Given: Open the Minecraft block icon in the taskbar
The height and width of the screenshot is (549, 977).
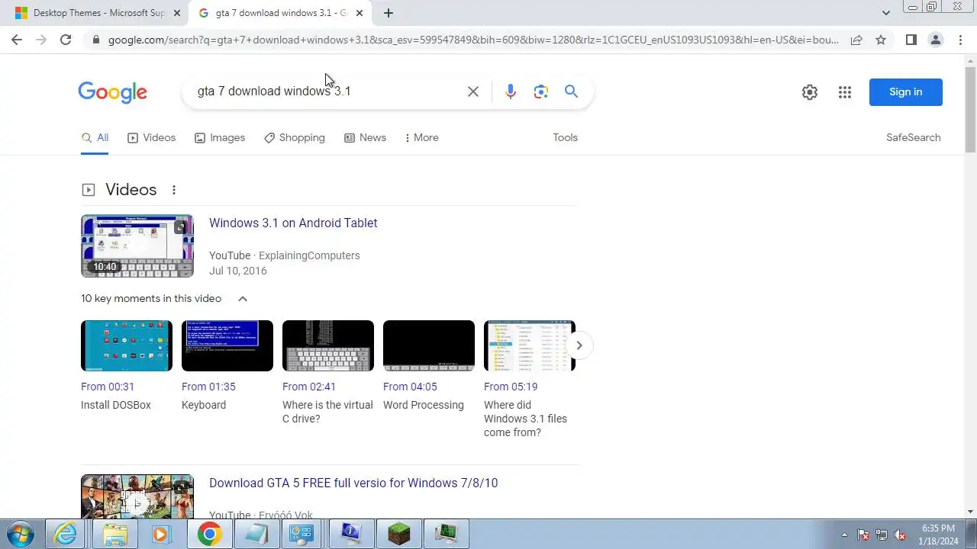Looking at the screenshot, I should [398, 535].
